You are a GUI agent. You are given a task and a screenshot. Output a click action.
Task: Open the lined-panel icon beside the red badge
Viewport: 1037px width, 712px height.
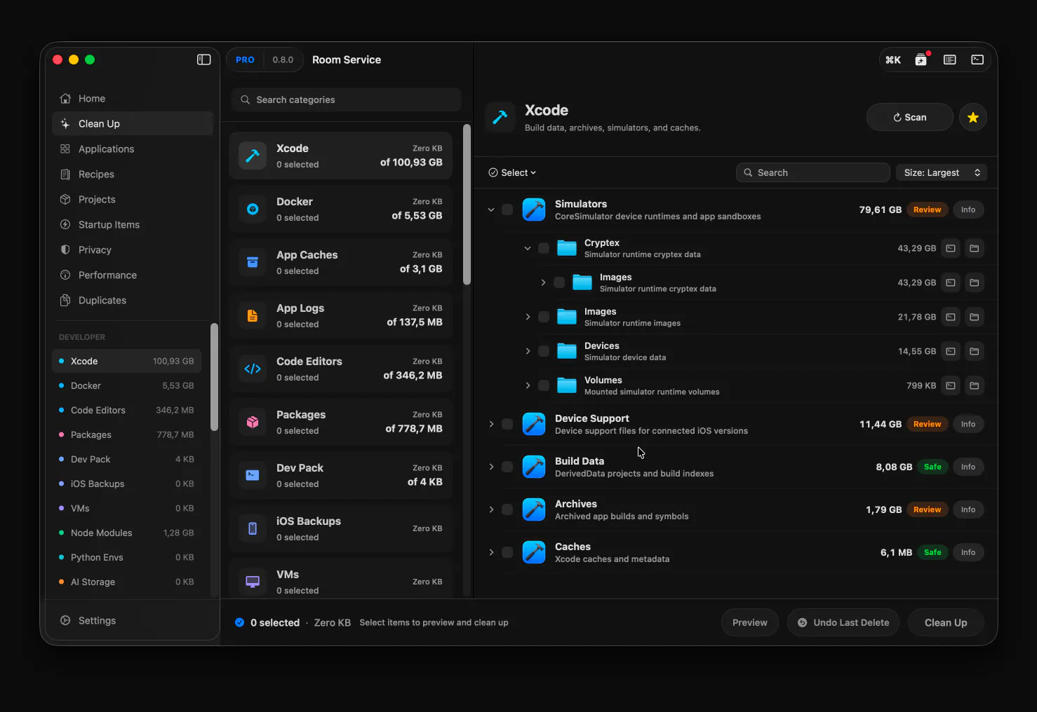(950, 60)
